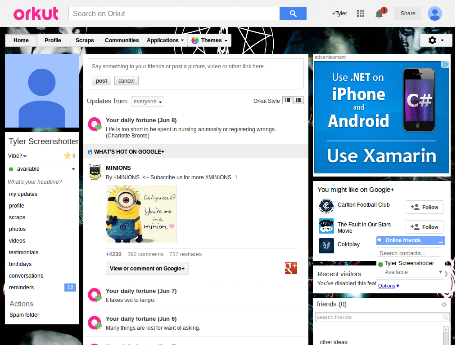Screen dimensions: 461x345
Task: Expand the chat Options menu
Action: (389, 286)
